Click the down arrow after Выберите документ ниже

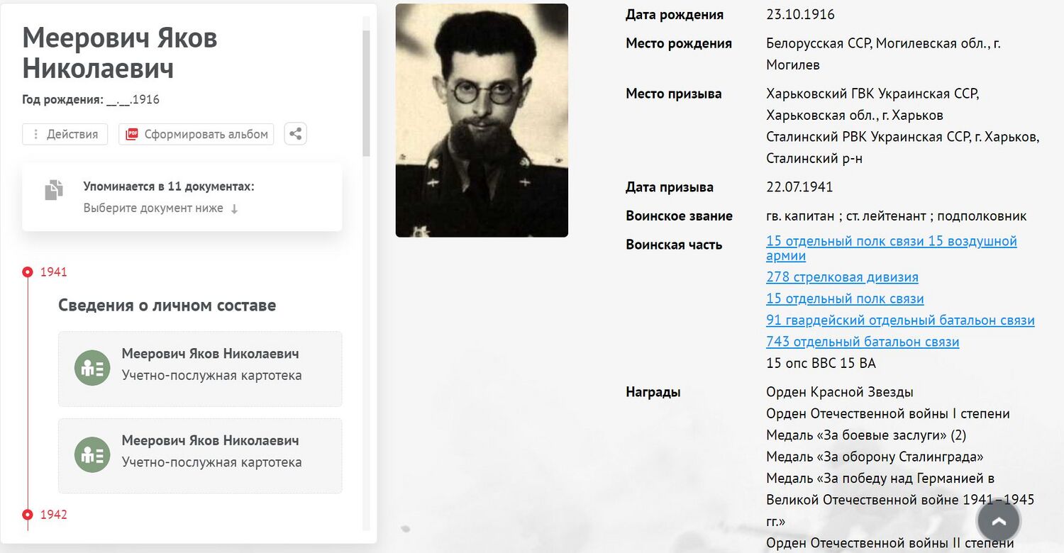[235, 208]
